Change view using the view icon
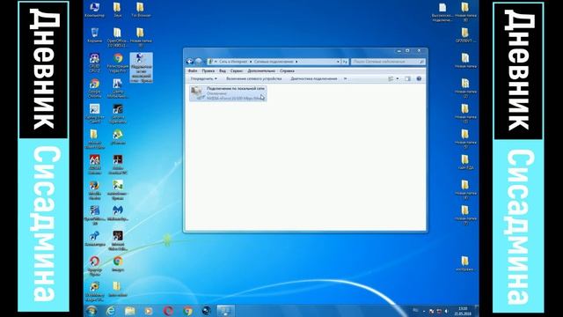This screenshot has width=563, height=317. (391, 78)
